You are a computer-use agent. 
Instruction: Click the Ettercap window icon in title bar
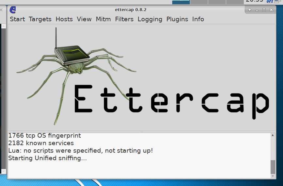13,10
